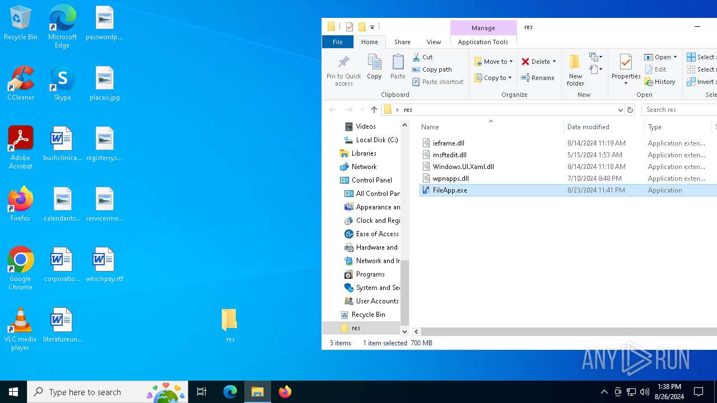This screenshot has height=403, width=717.
Task: Select Programs in navigation pane
Action: point(370,274)
